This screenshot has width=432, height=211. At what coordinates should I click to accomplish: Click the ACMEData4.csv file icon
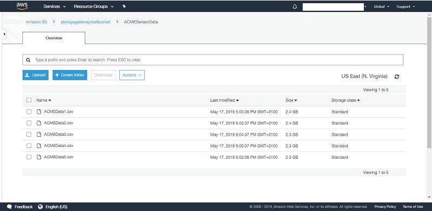coord(39,146)
